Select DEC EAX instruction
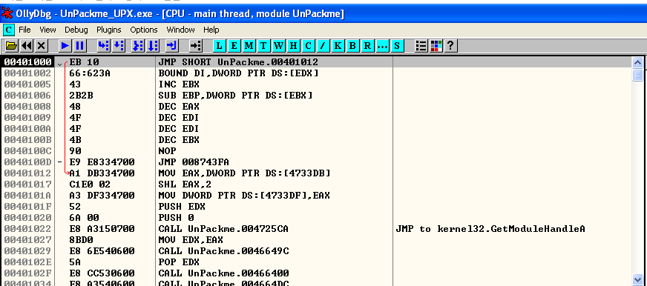Viewport: 647px width, 286px height. pyautogui.click(x=179, y=106)
